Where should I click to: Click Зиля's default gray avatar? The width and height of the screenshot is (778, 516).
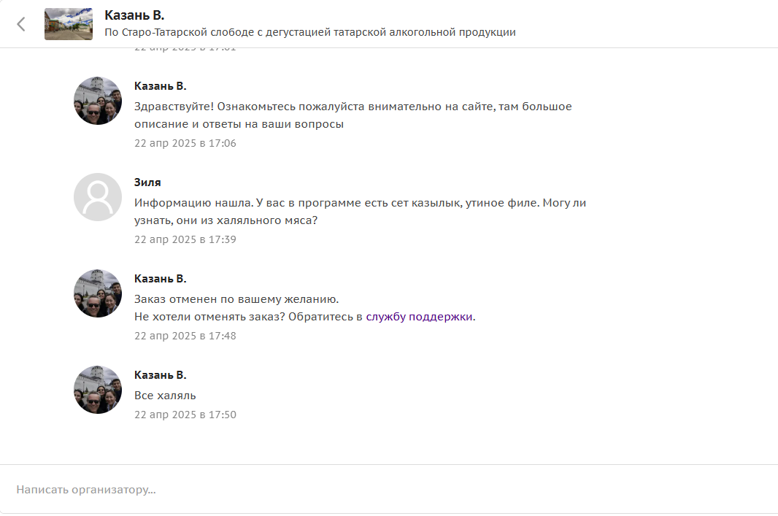point(98,197)
